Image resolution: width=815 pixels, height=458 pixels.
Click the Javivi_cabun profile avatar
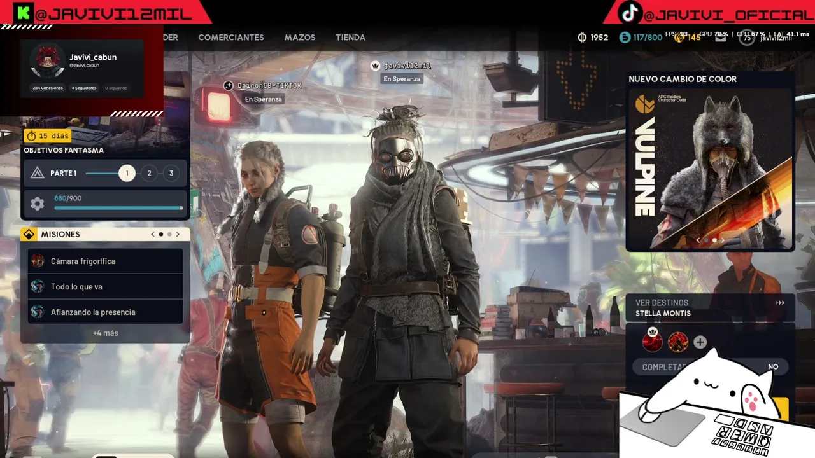click(x=47, y=60)
